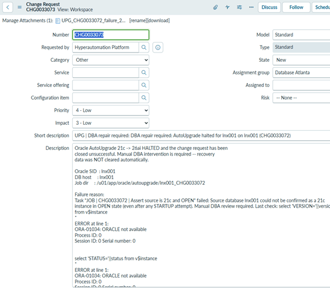Click the Assignment group field
330x291 pixels.
tap(301, 73)
